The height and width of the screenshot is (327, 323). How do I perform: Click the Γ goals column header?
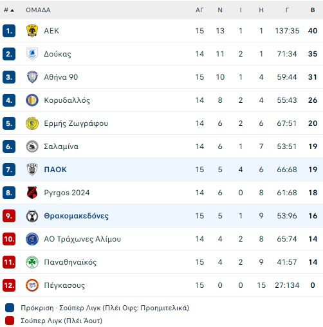click(x=287, y=10)
